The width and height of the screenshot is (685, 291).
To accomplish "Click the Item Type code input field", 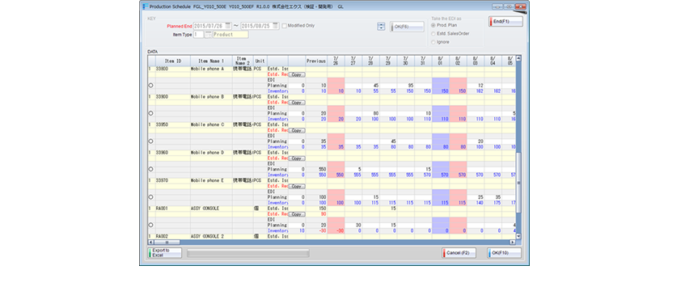I will click(198, 34).
